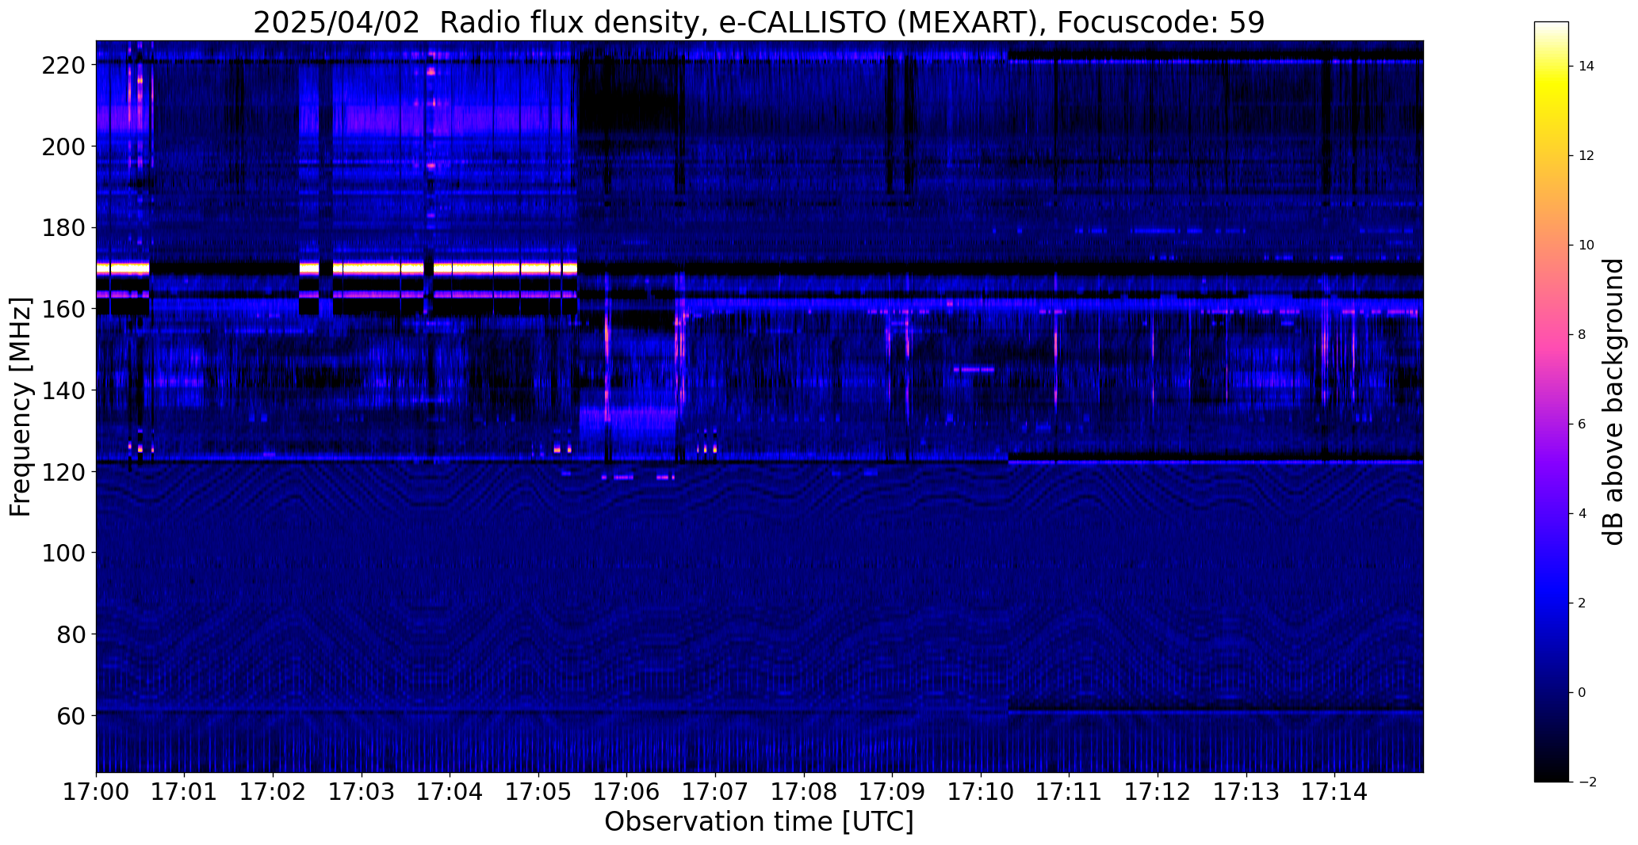1638x845 pixels.
Task: Click the bright white 170 MHz band at 17:00
Action: (x=123, y=268)
